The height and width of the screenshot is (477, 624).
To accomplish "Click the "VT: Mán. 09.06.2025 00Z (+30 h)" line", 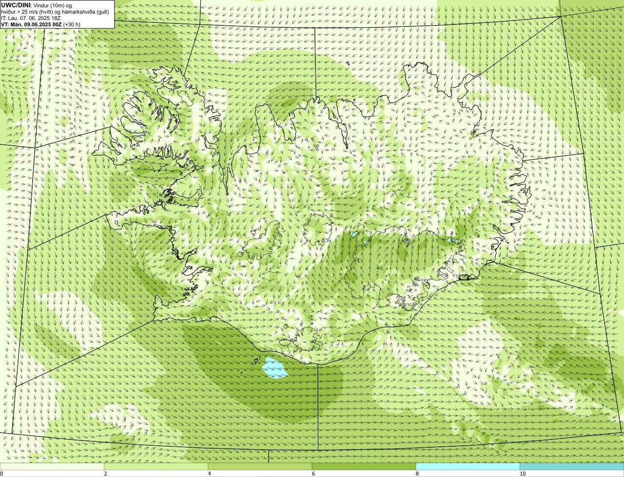I will click(x=40, y=24).
